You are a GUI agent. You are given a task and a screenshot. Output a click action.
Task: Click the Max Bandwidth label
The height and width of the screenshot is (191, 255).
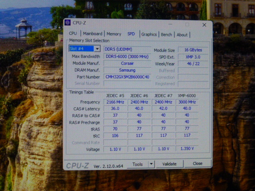pyautogui.click(x=86, y=57)
